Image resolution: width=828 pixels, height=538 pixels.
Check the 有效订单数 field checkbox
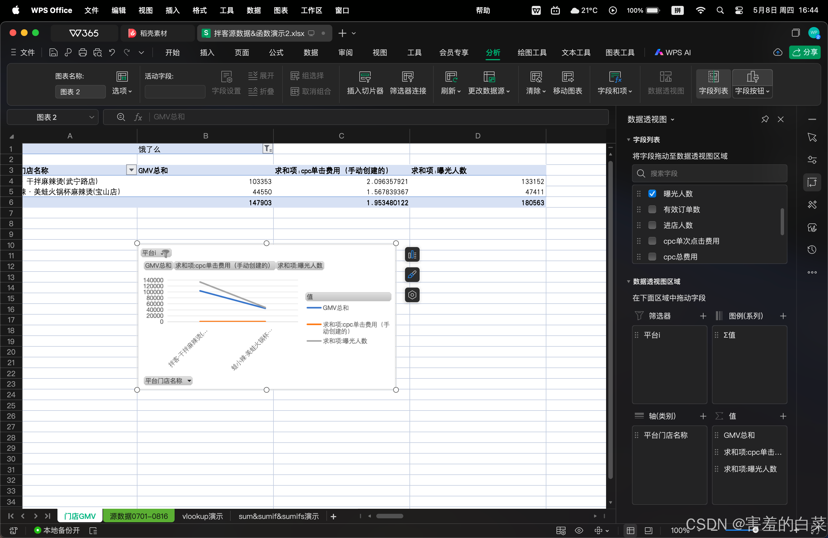[x=652, y=209]
